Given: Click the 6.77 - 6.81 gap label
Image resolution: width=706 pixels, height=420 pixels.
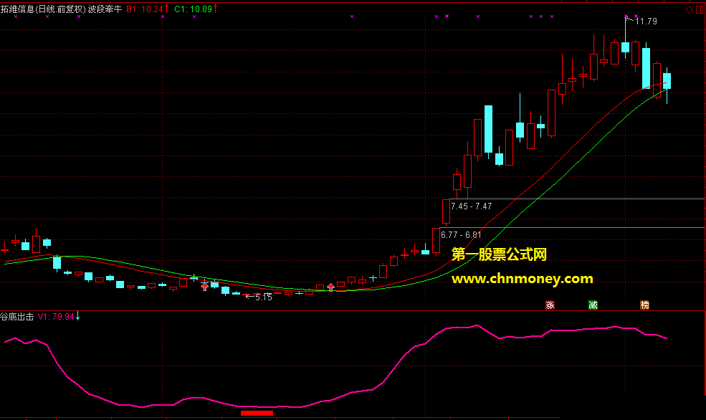Looking at the screenshot, I should click(461, 234).
